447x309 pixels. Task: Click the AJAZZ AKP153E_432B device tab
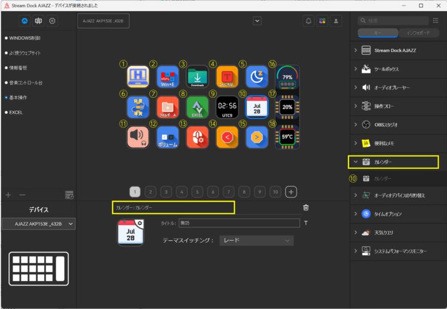[x=103, y=21]
